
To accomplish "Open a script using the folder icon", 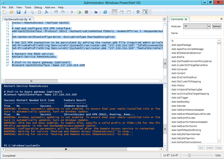I will tap(11, 12).
